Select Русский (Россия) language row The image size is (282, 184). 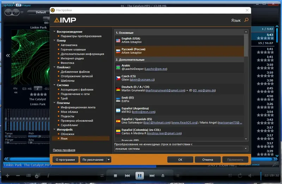[x=179, y=51]
